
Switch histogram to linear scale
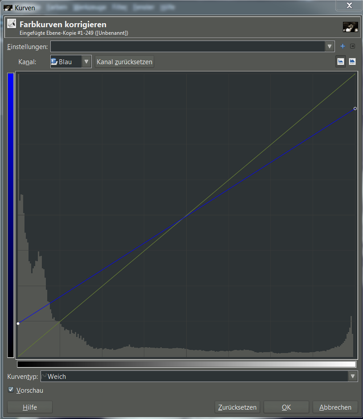click(341, 62)
